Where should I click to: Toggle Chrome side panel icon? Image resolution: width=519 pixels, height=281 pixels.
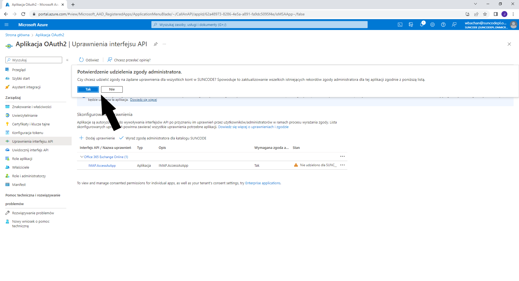point(495,14)
